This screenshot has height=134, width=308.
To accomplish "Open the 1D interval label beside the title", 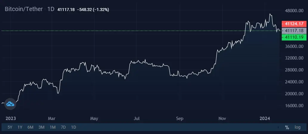I will tap(51, 9).
